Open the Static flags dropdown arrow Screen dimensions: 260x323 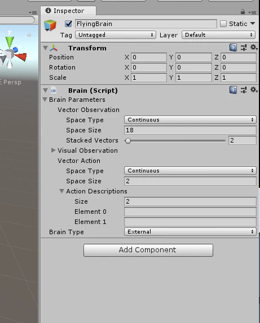click(x=253, y=24)
